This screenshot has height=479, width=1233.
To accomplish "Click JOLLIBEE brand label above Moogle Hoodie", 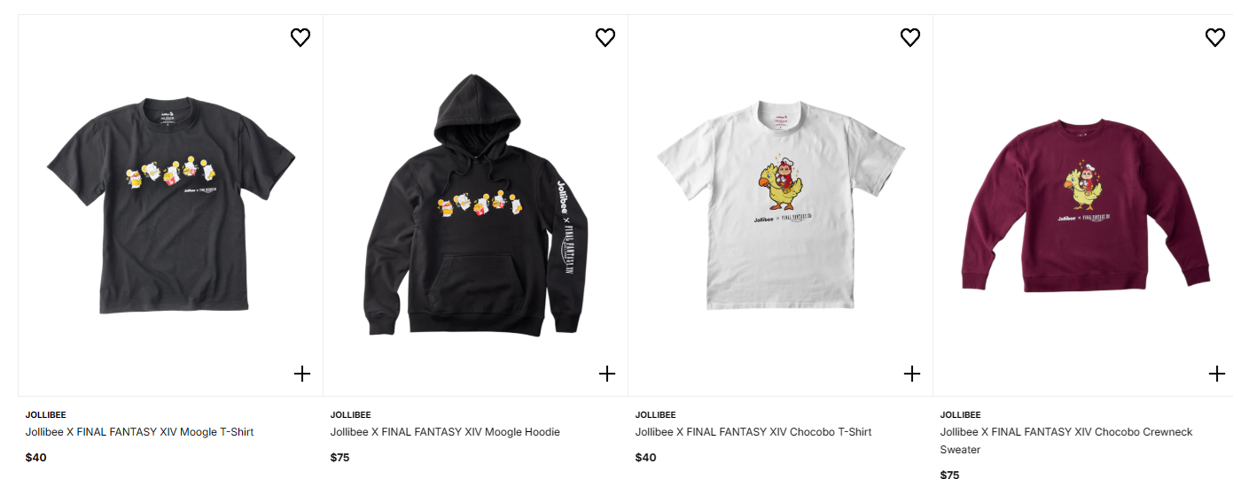I will [x=351, y=414].
